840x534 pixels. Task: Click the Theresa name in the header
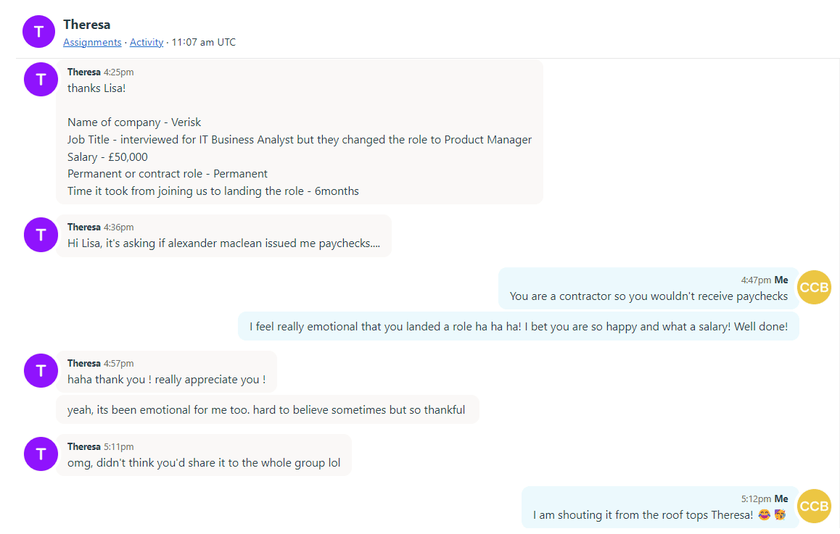pyautogui.click(x=87, y=25)
